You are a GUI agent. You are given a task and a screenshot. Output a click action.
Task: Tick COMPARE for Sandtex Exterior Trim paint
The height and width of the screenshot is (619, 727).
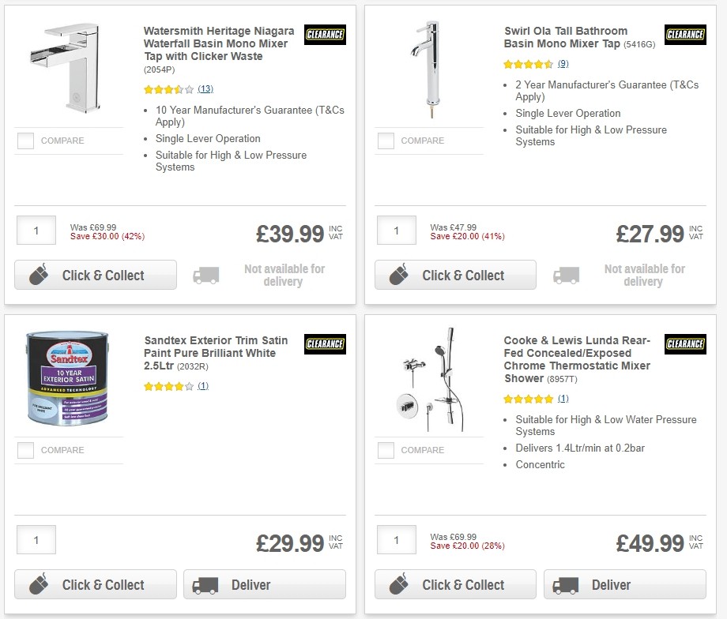25,450
